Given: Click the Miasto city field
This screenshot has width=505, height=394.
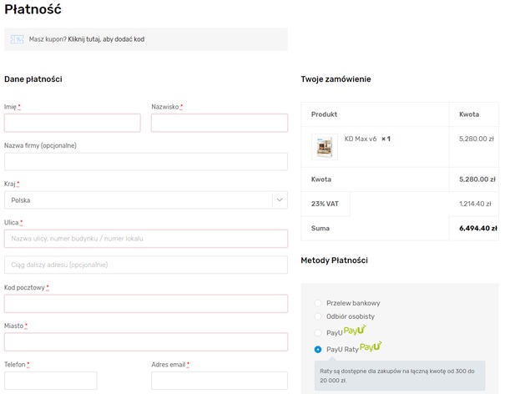Looking at the screenshot, I should [x=145, y=341].
